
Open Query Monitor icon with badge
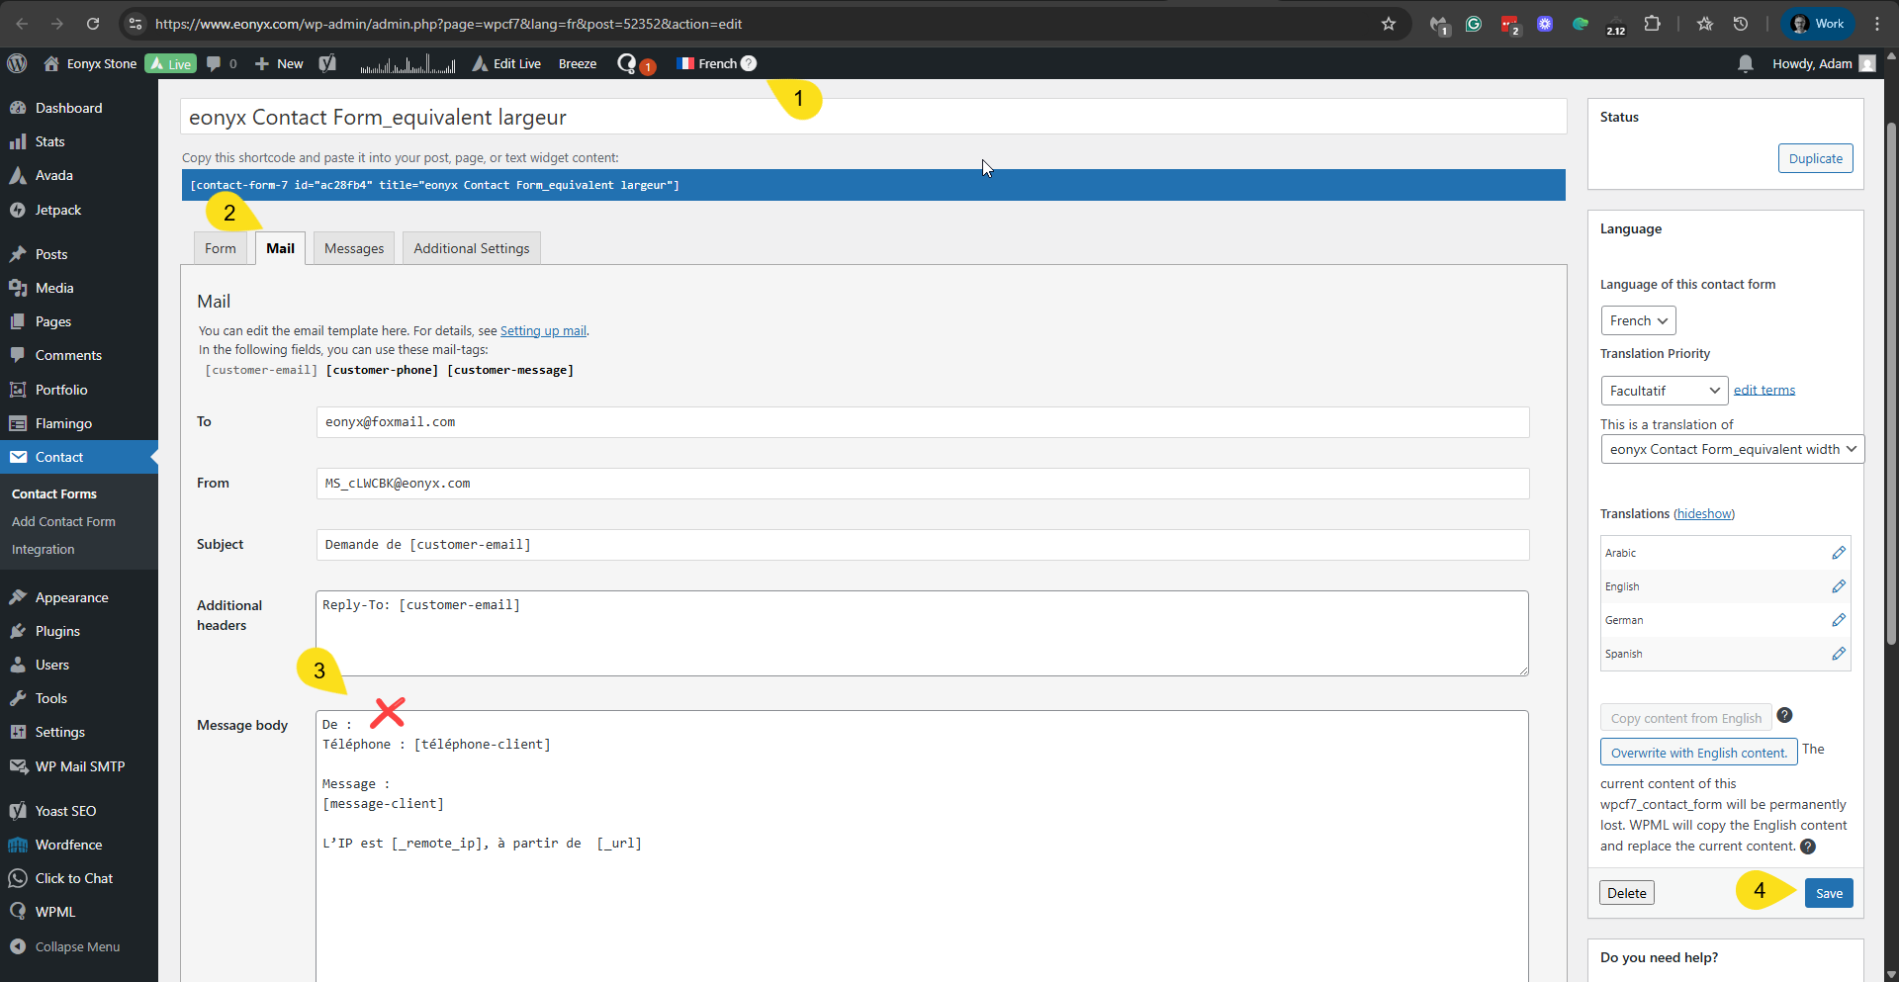tap(636, 64)
